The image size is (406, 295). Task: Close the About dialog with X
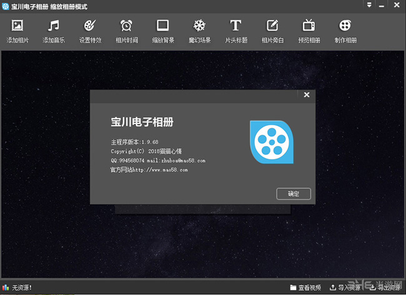(x=306, y=95)
